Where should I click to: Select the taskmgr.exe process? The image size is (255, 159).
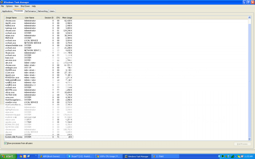(x=39, y=28)
